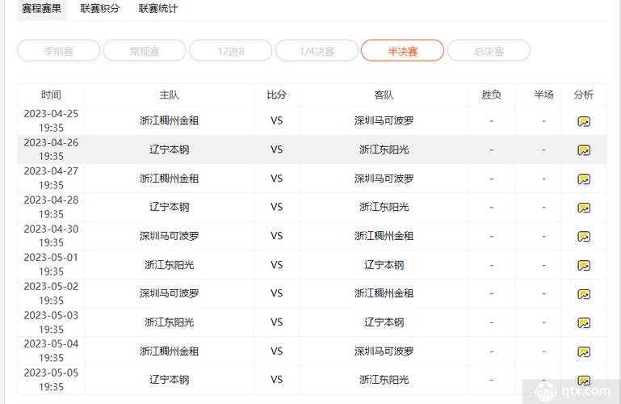This screenshot has height=404, width=621.
Task: Click 深圳马可波罗 away team on 04-25
Action: pyautogui.click(x=384, y=120)
